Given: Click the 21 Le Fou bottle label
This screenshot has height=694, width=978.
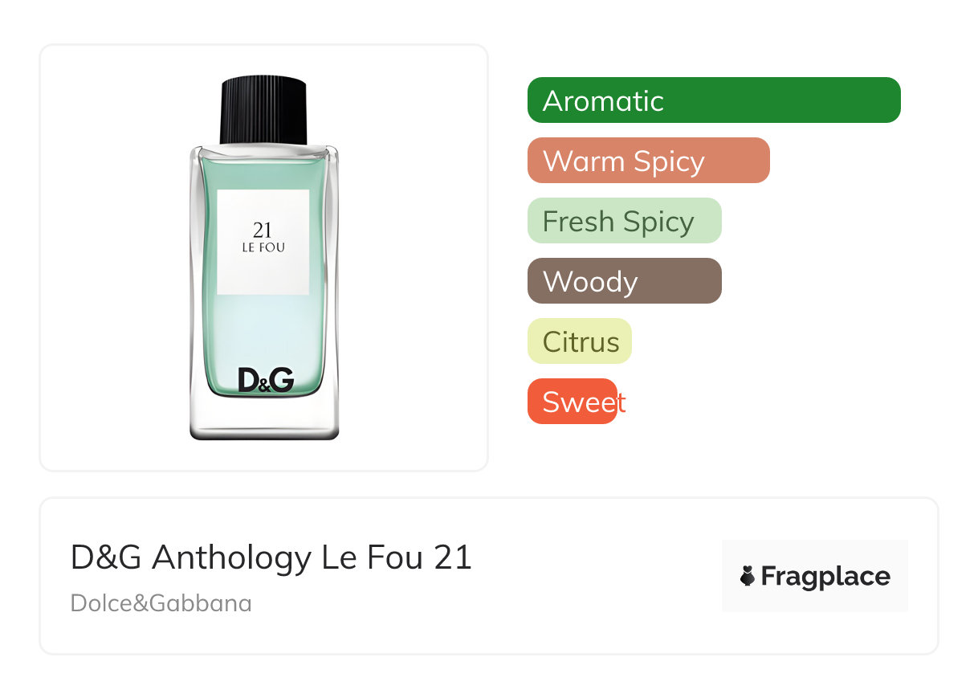Looking at the screenshot, I should [263, 243].
